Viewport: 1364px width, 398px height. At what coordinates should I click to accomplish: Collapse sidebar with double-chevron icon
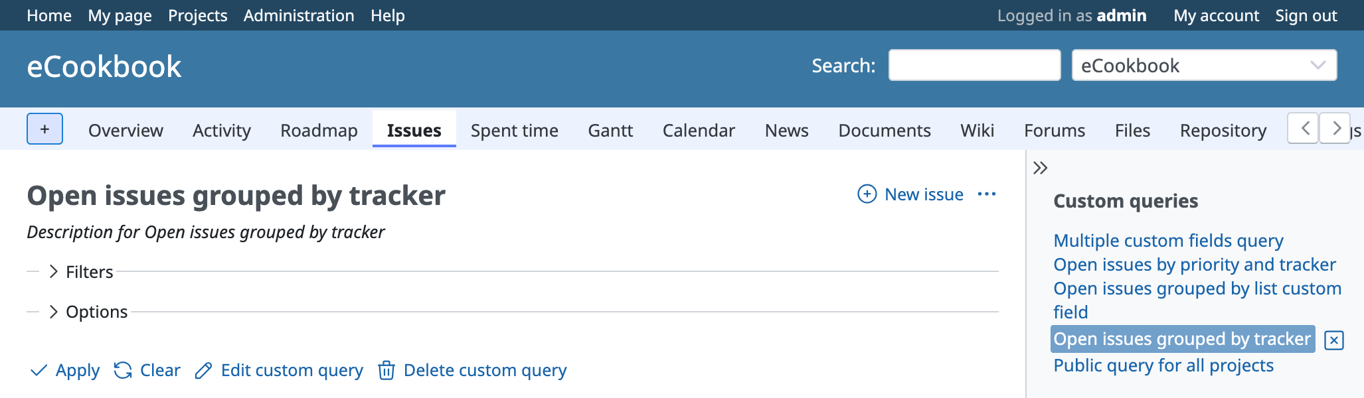click(x=1040, y=168)
